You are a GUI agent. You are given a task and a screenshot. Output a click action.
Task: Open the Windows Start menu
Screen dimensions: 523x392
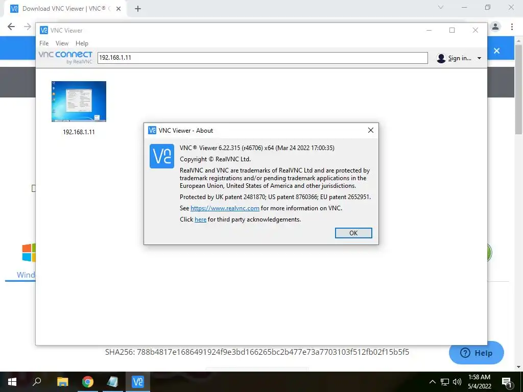coord(12,382)
